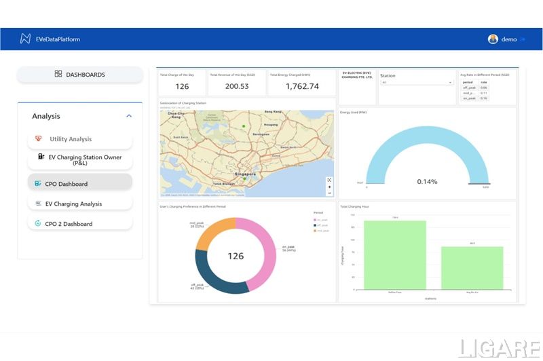Viewport: 543px width, 361px height.
Task: Open the demo user account menu
Action: 508,39
